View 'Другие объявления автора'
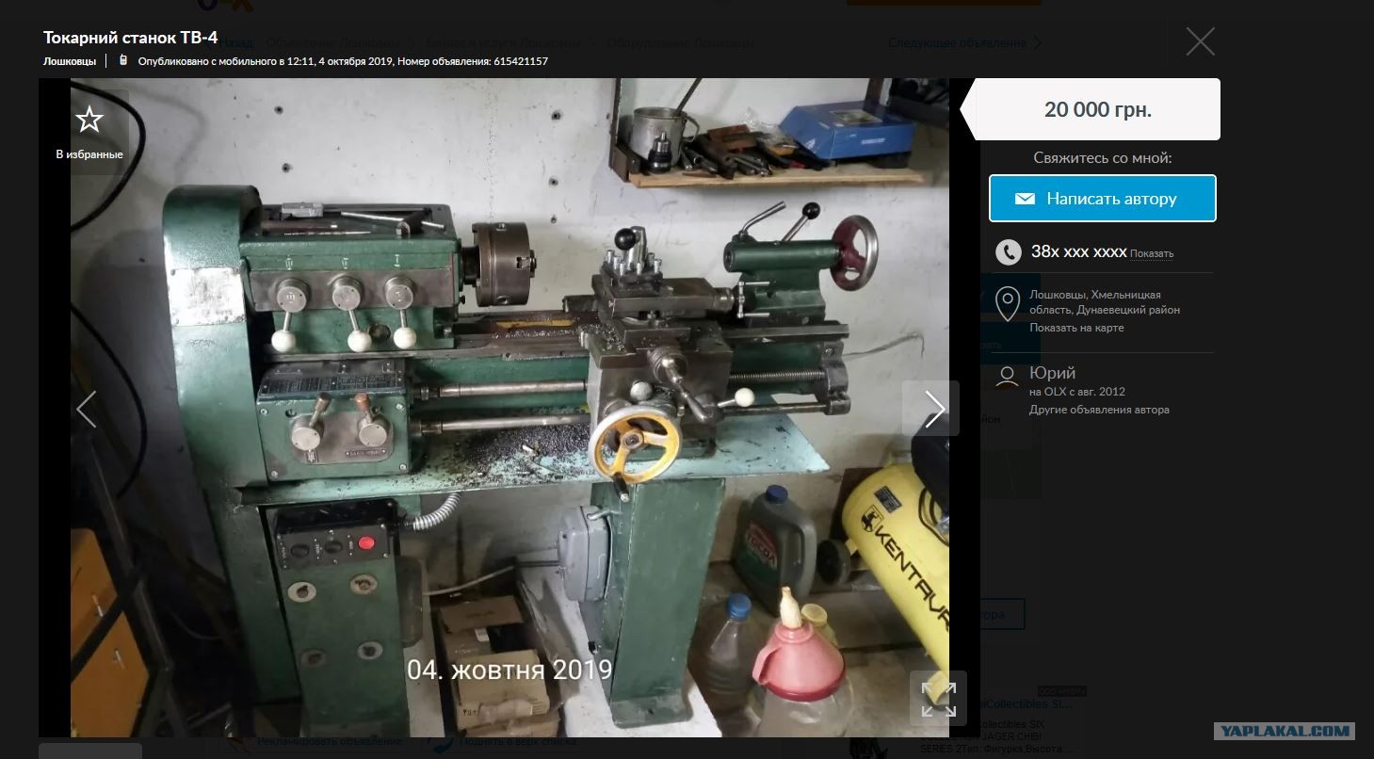The height and width of the screenshot is (759, 1374). coord(1099,410)
